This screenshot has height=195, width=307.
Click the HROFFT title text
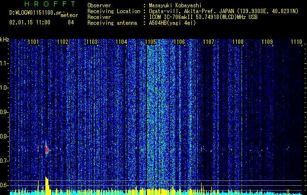click(50, 4)
